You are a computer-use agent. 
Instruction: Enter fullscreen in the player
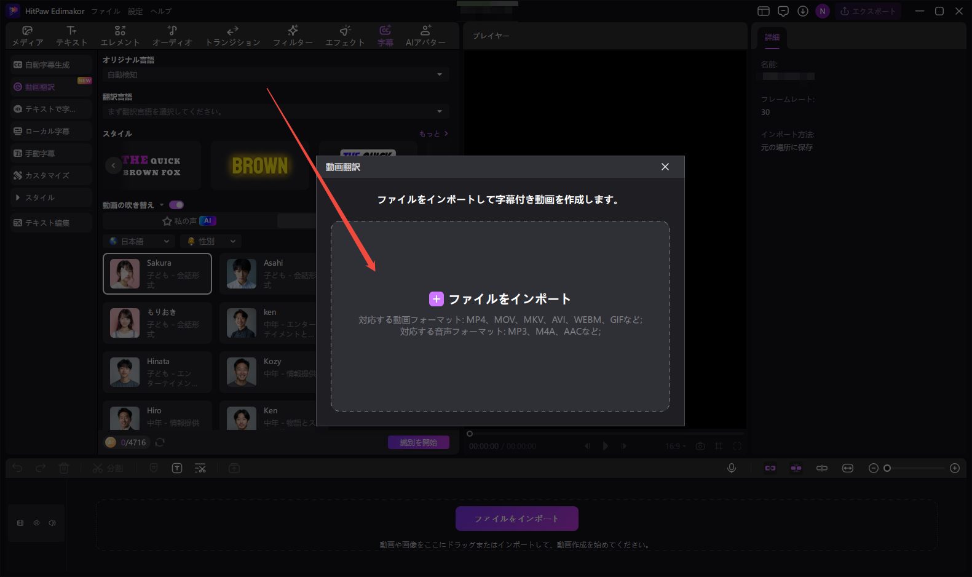(x=737, y=446)
